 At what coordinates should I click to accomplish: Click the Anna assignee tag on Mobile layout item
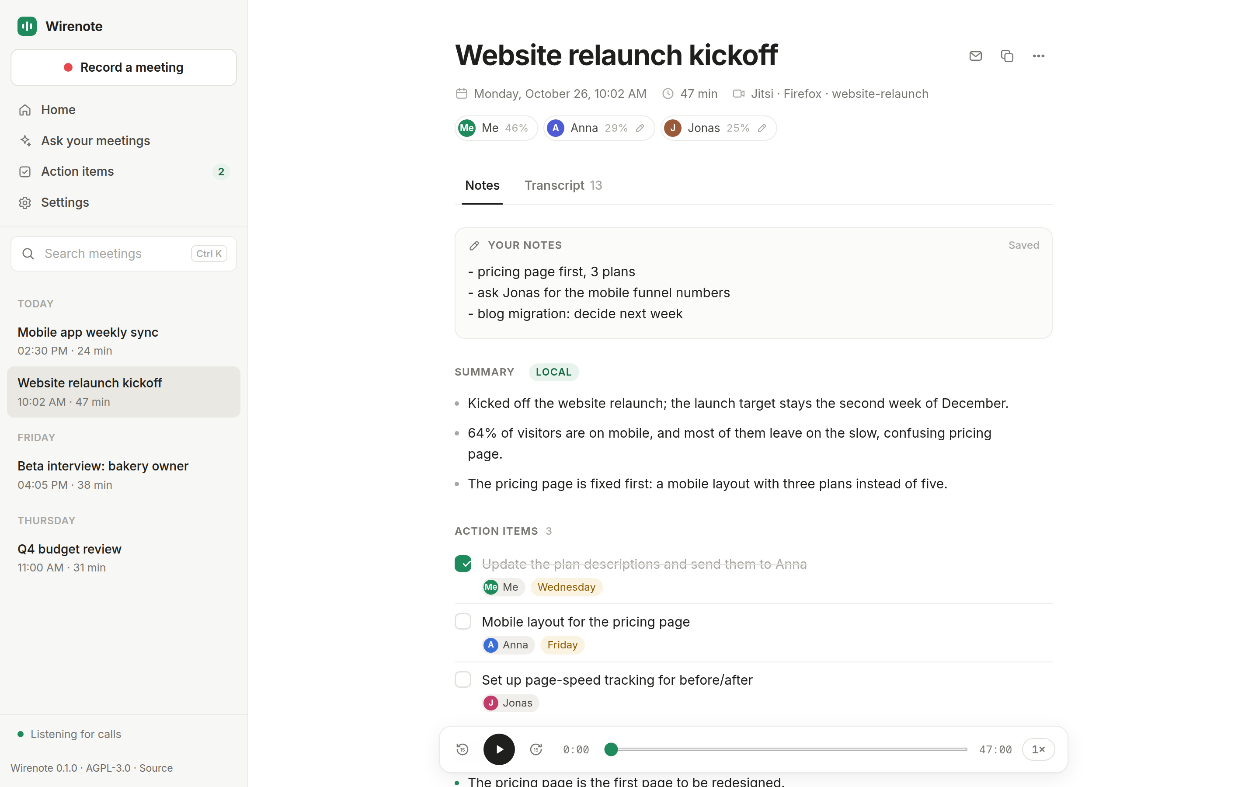(508, 645)
